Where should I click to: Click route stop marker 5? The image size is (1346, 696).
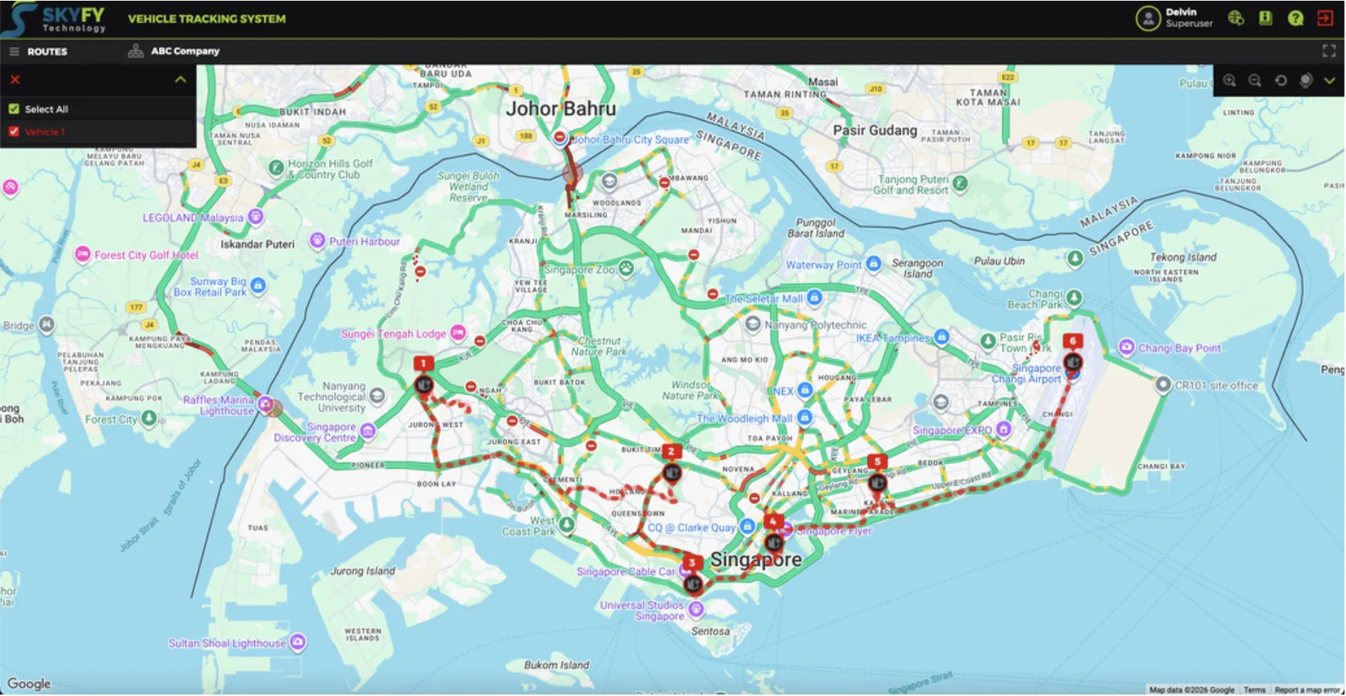tap(877, 473)
